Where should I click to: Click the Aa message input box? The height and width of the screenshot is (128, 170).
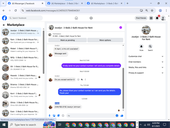point(91,116)
